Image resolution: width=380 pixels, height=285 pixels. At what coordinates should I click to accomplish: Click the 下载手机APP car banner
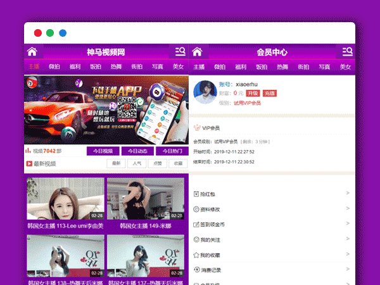pos(106,110)
